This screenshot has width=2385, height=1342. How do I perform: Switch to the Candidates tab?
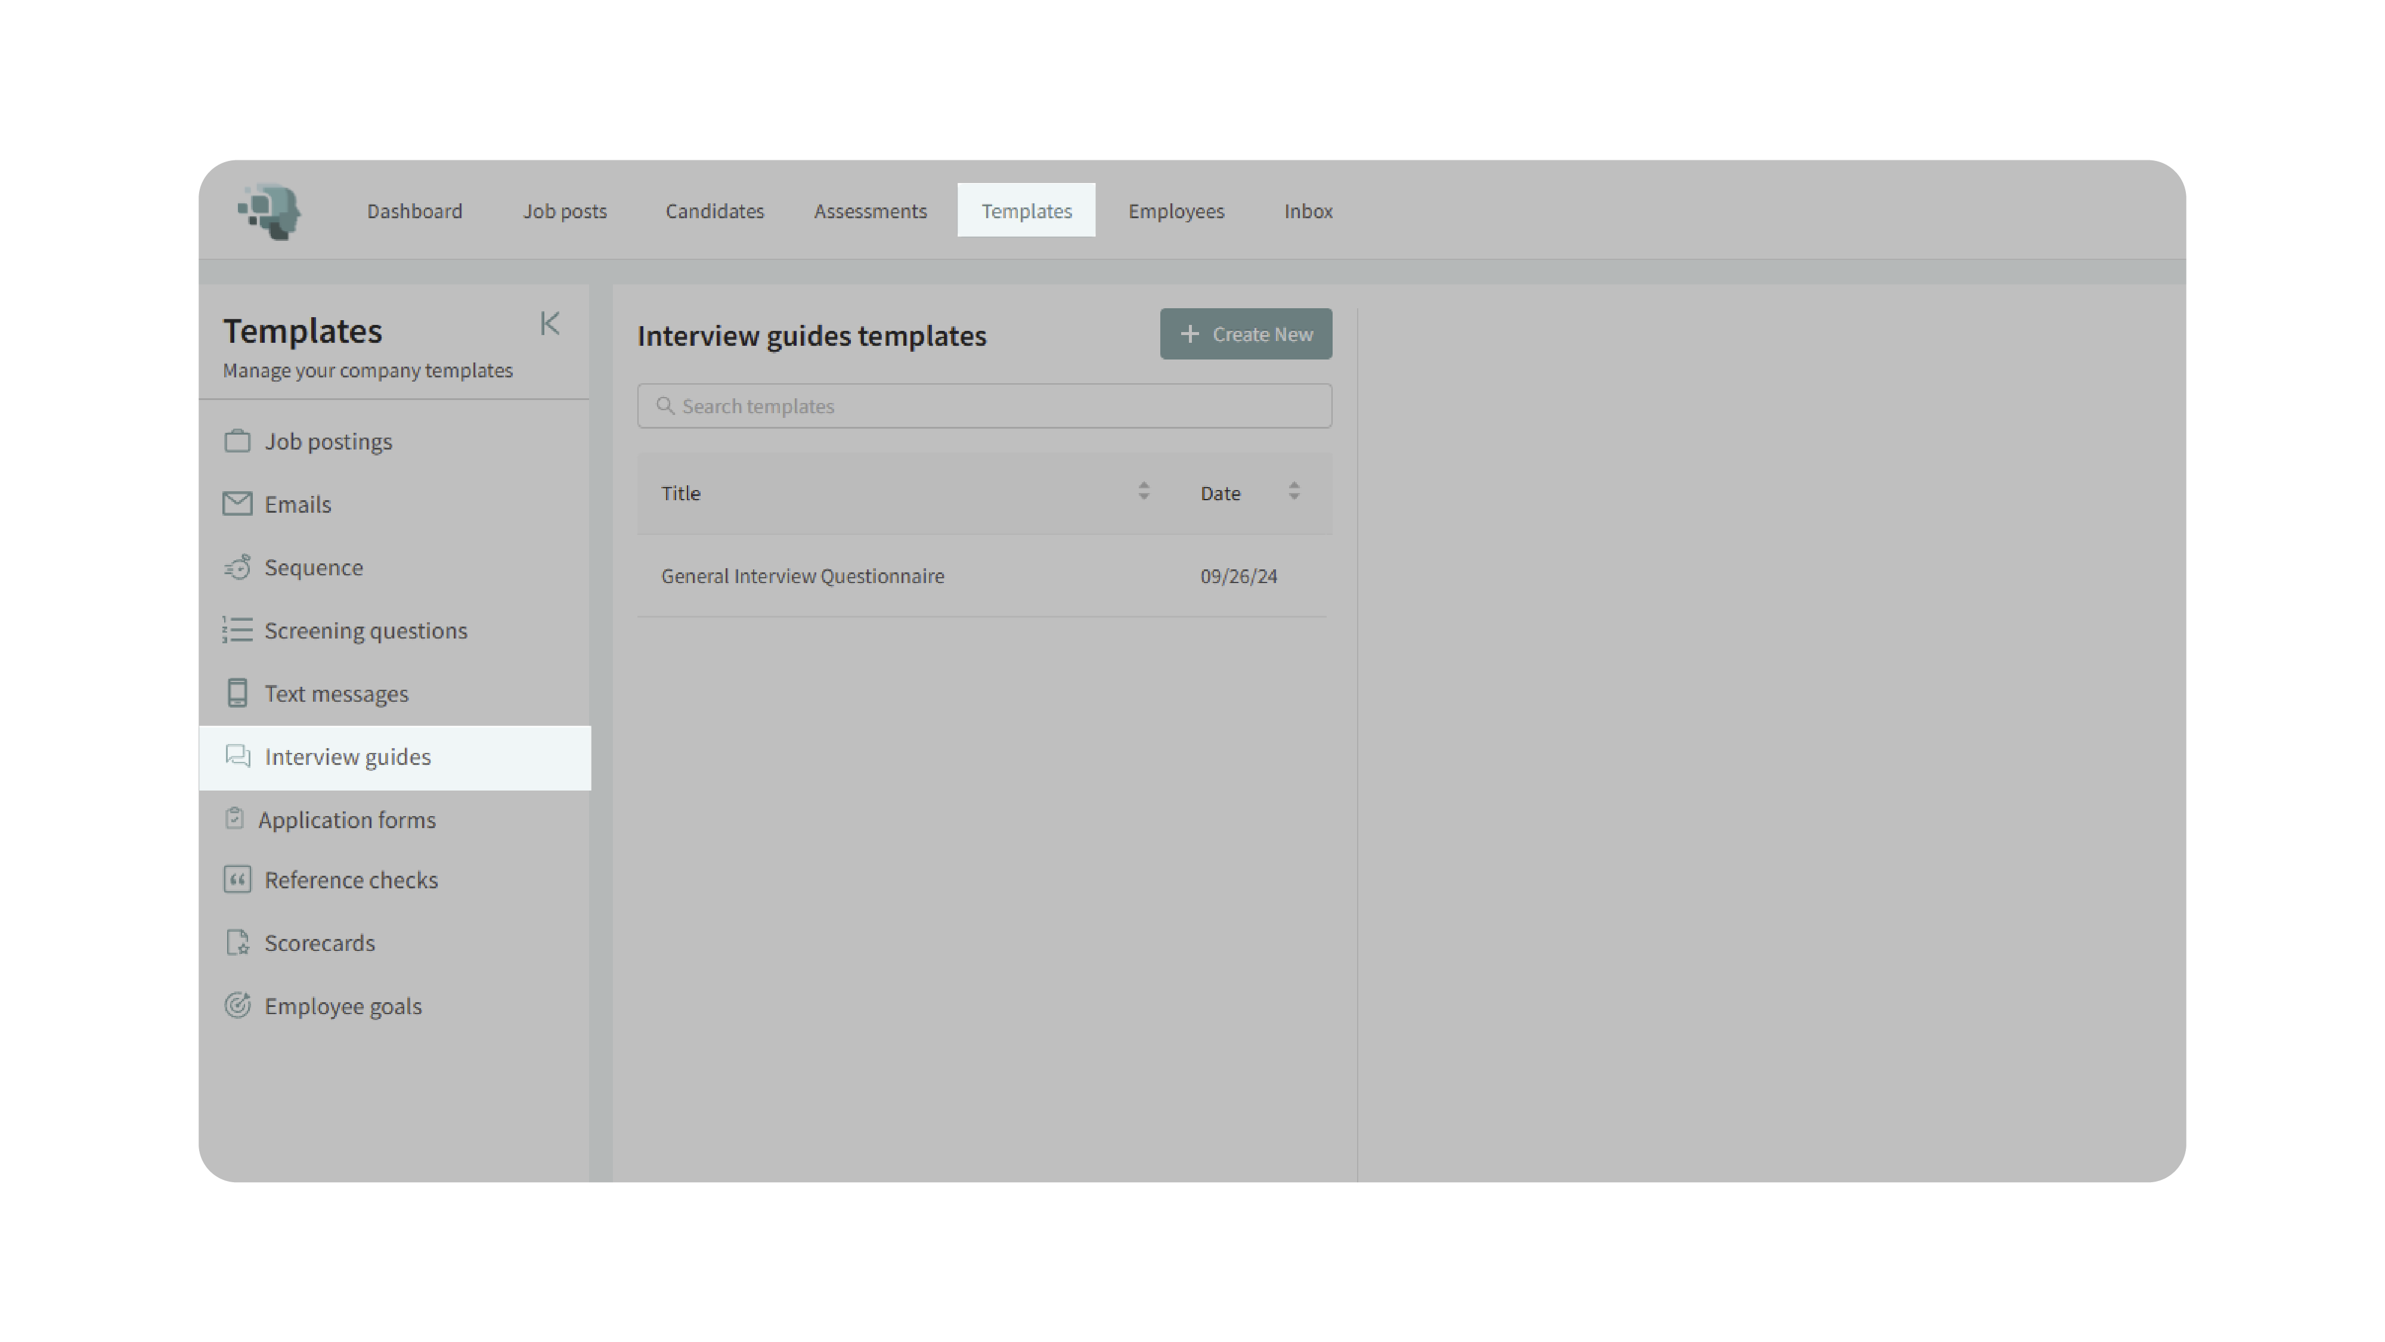(x=714, y=211)
